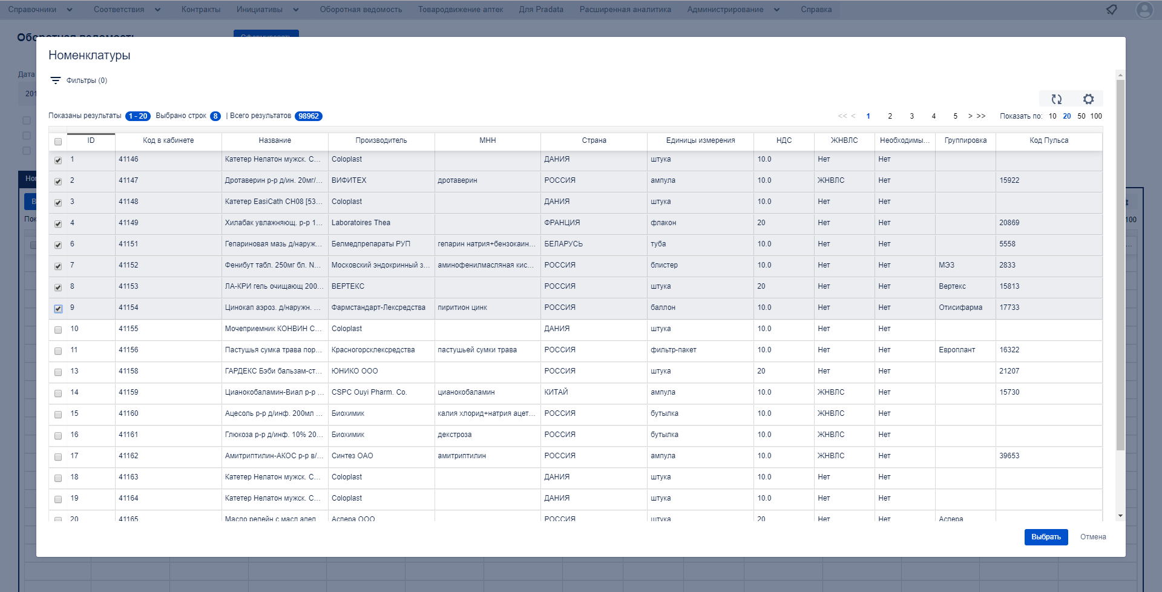Click the scrollbar up arrow
Image resolution: width=1162 pixels, height=592 pixels.
(1120, 75)
